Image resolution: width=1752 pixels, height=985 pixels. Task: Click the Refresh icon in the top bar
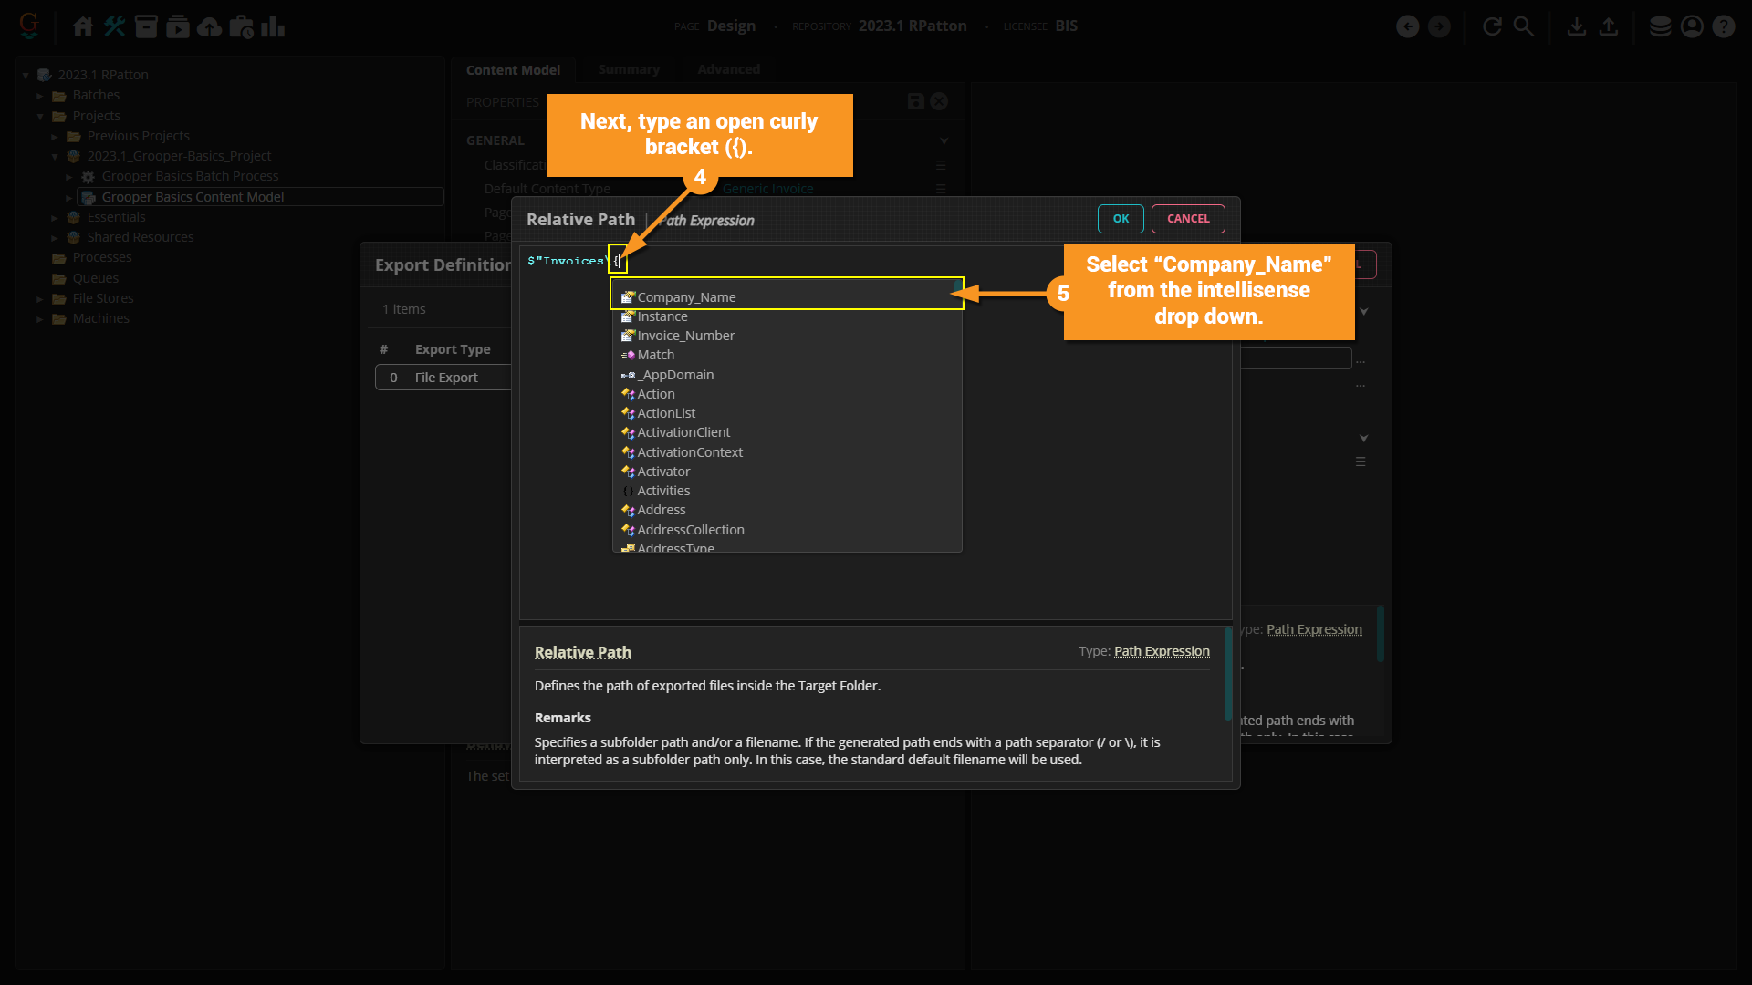[1492, 26]
